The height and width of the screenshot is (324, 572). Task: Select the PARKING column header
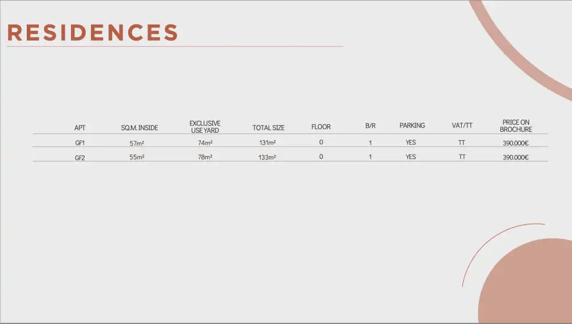coord(412,125)
